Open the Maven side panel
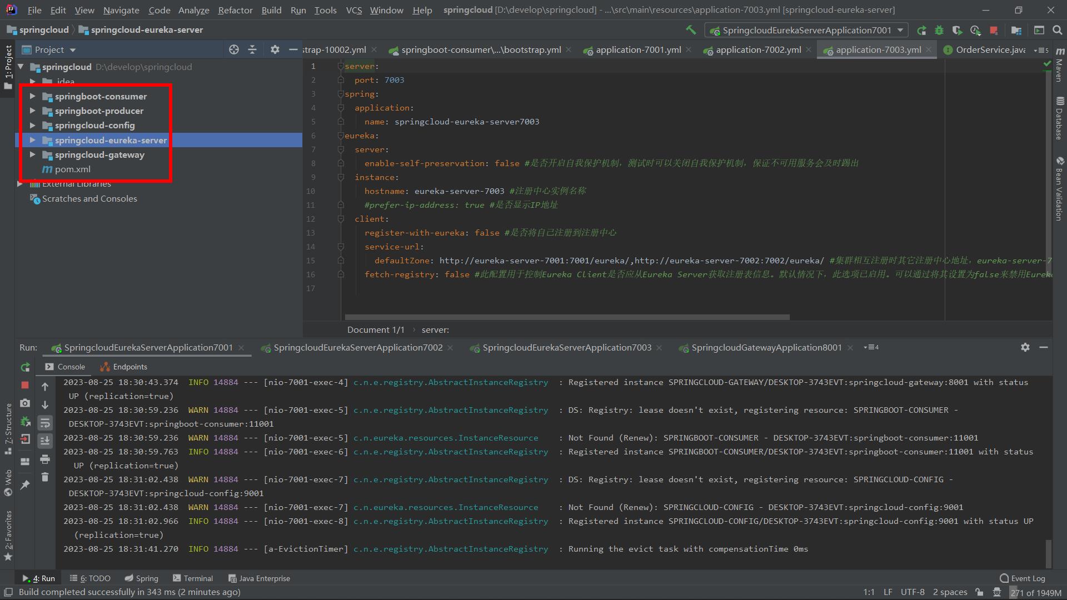This screenshot has width=1067, height=600. point(1059,64)
